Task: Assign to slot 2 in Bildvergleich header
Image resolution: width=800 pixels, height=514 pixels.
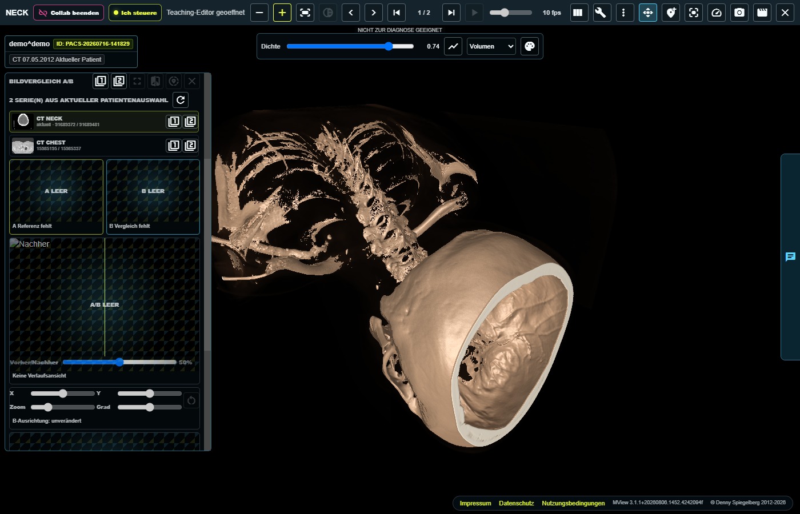Action: coord(119,81)
